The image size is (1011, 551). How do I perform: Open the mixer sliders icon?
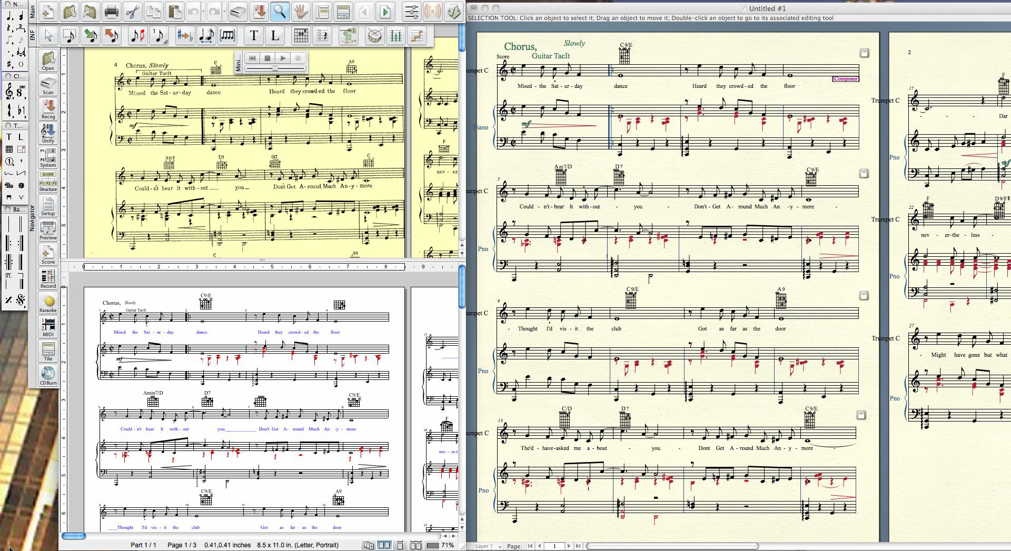coord(411,12)
